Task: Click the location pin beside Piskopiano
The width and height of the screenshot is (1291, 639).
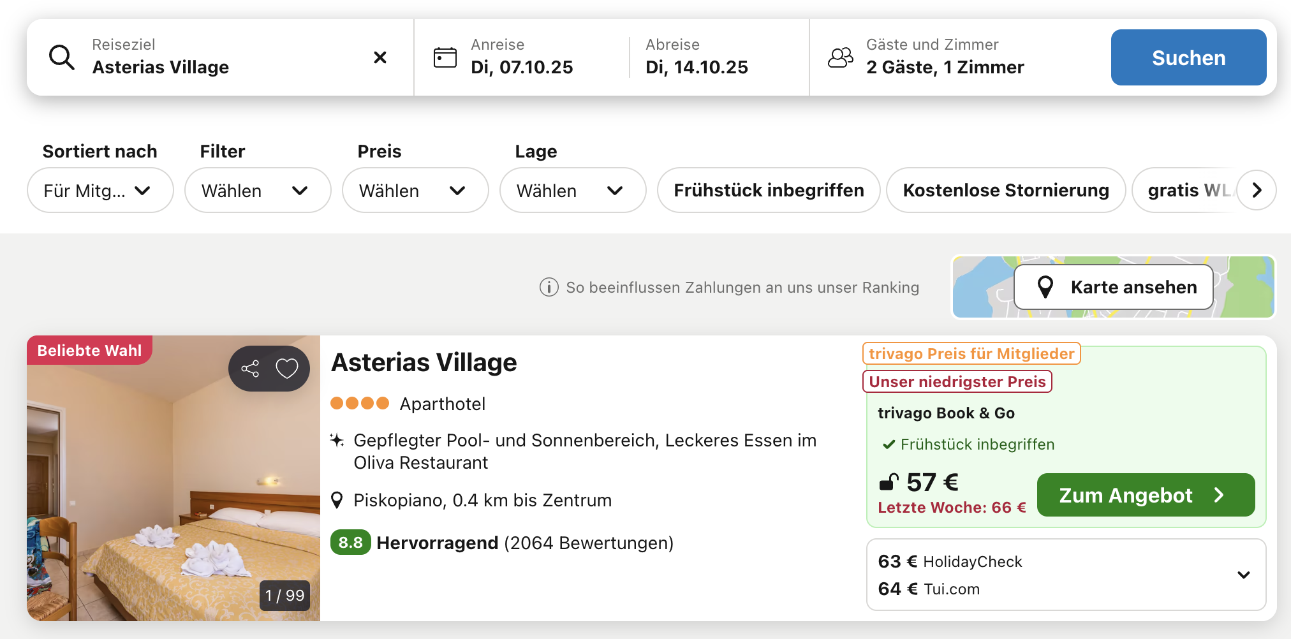Action: 337,501
